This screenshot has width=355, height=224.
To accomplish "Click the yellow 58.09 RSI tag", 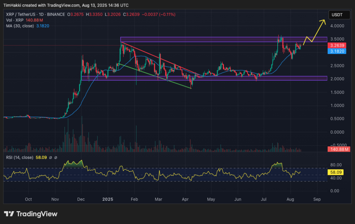I will tap(336, 172).
